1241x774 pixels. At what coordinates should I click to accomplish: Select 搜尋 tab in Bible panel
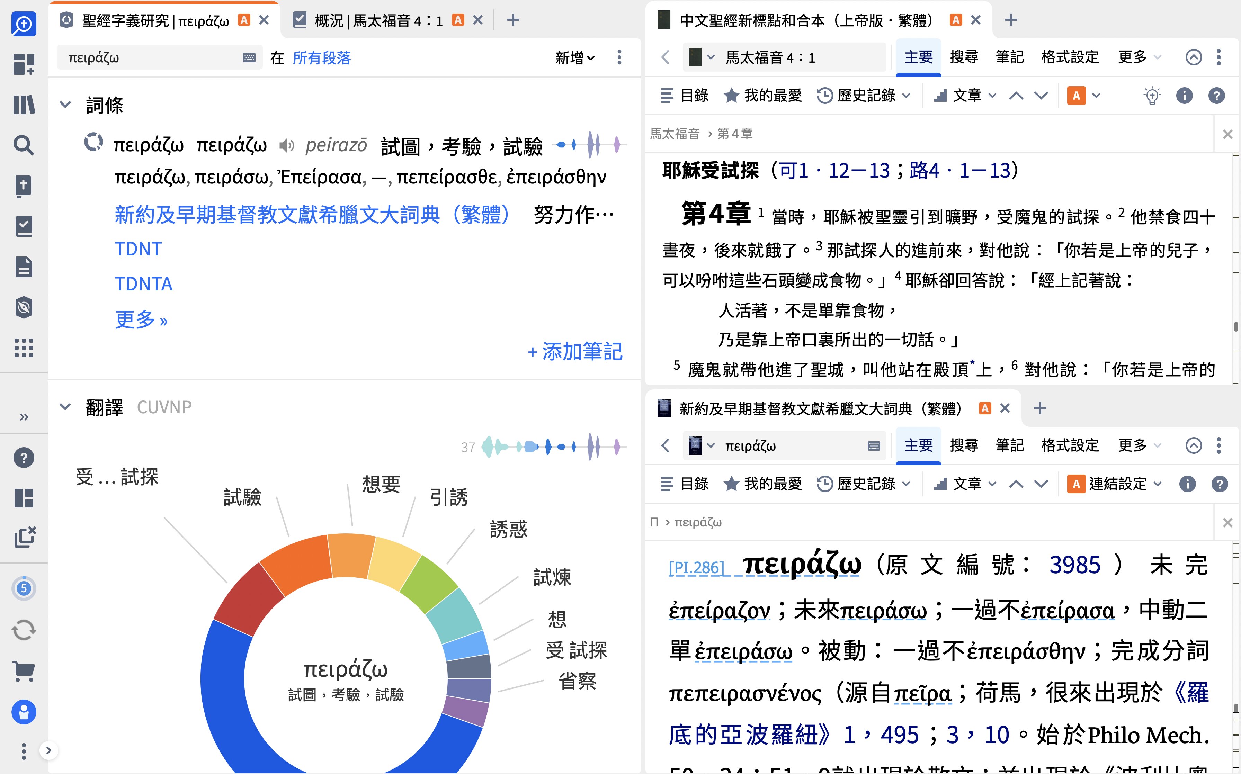click(964, 57)
